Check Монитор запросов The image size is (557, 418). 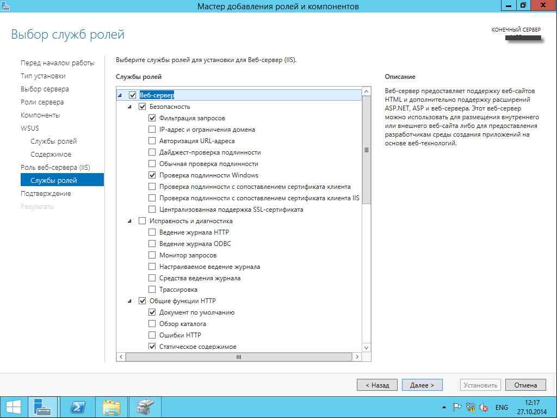[x=152, y=255]
